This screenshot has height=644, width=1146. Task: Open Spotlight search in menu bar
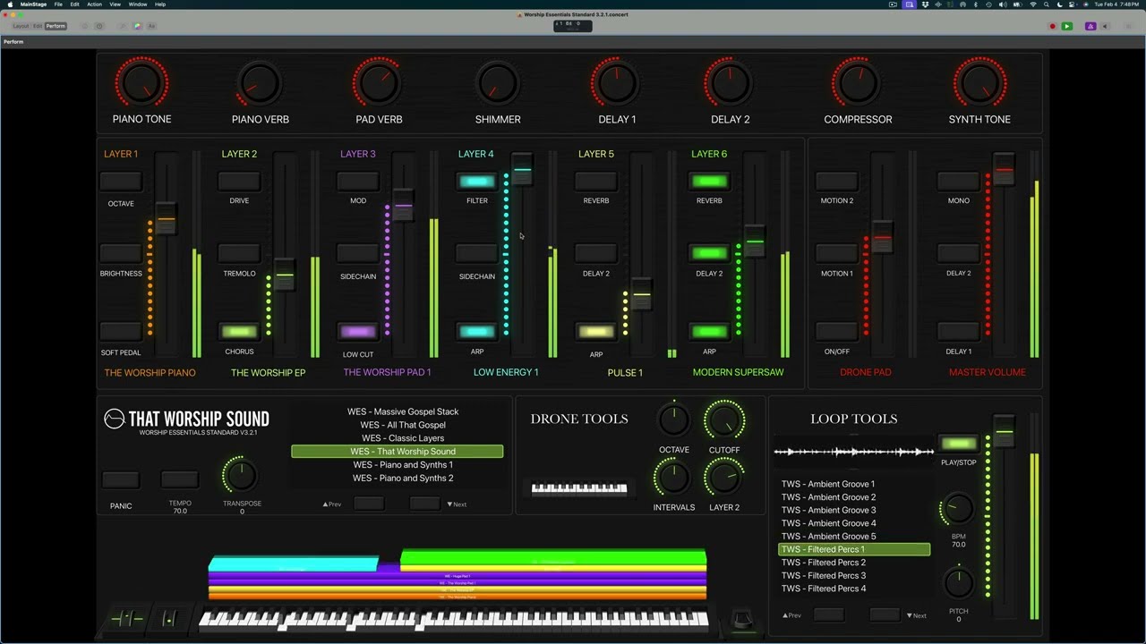pos(1046,4)
